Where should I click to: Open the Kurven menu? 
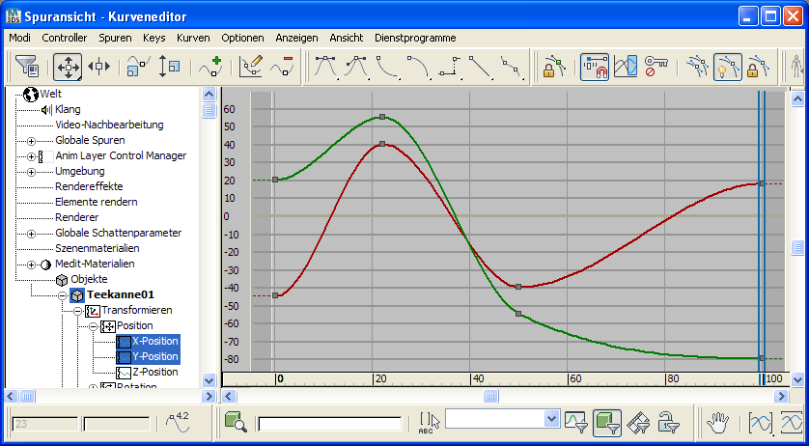pyautogui.click(x=193, y=38)
